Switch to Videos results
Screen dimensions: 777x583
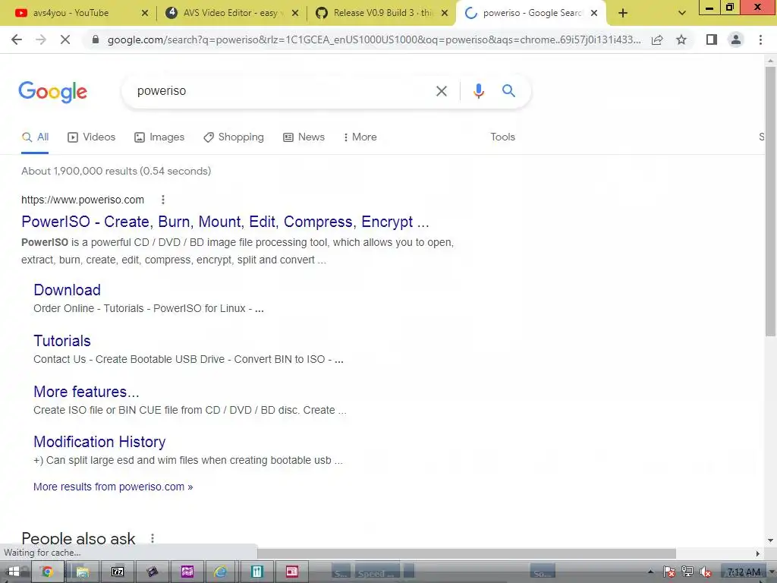pos(92,137)
